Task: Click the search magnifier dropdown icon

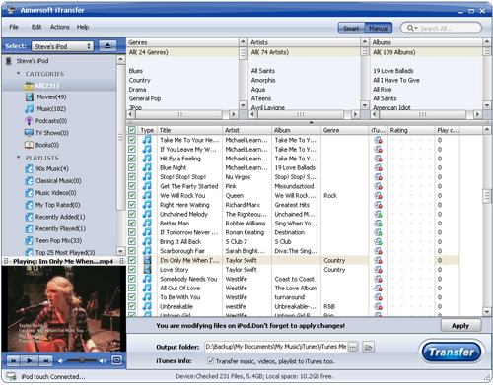Action: coord(412,28)
